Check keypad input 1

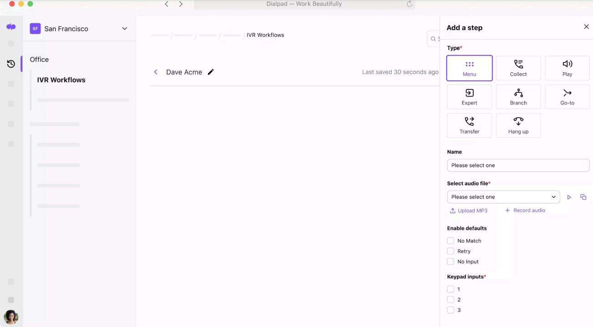450,289
